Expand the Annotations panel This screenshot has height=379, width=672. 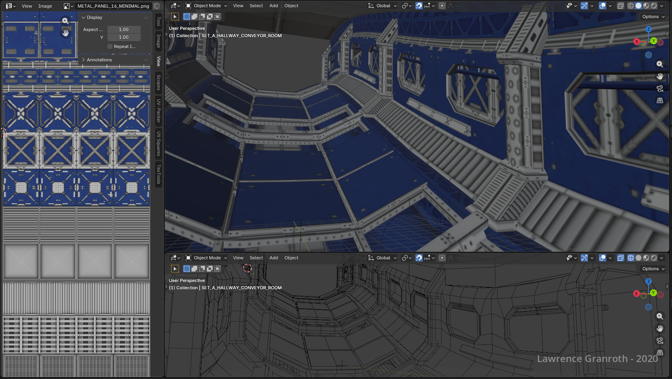pyautogui.click(x=99, y=60)
